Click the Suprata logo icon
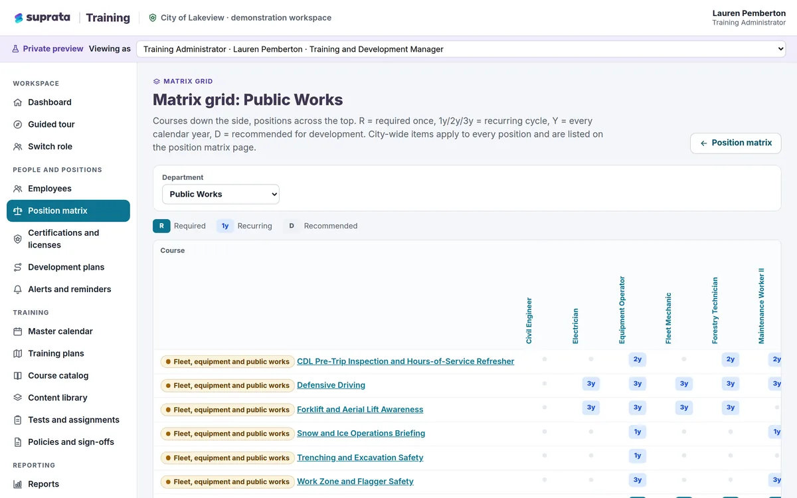Screen dimensions: 797x498 [19, 18]
